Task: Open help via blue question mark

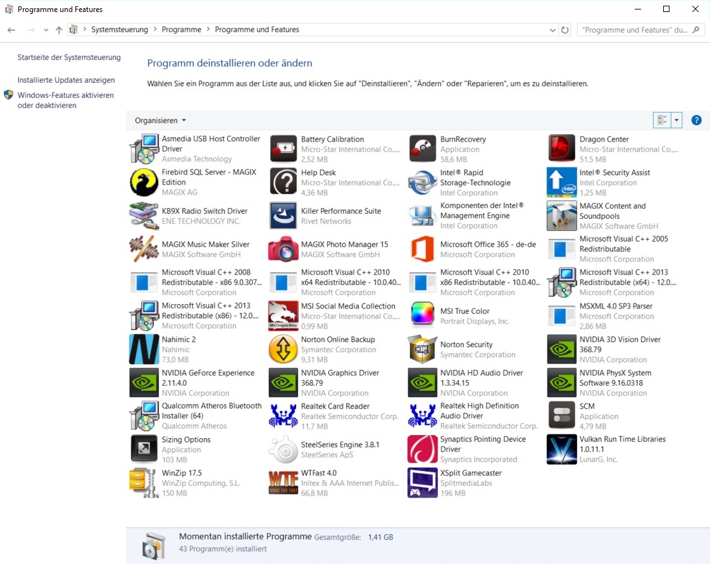Action: 697,120
